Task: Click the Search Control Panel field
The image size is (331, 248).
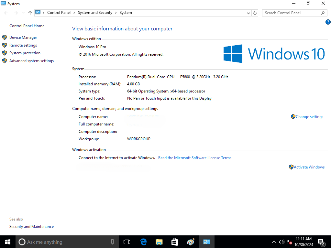Action: pos(291,13)
